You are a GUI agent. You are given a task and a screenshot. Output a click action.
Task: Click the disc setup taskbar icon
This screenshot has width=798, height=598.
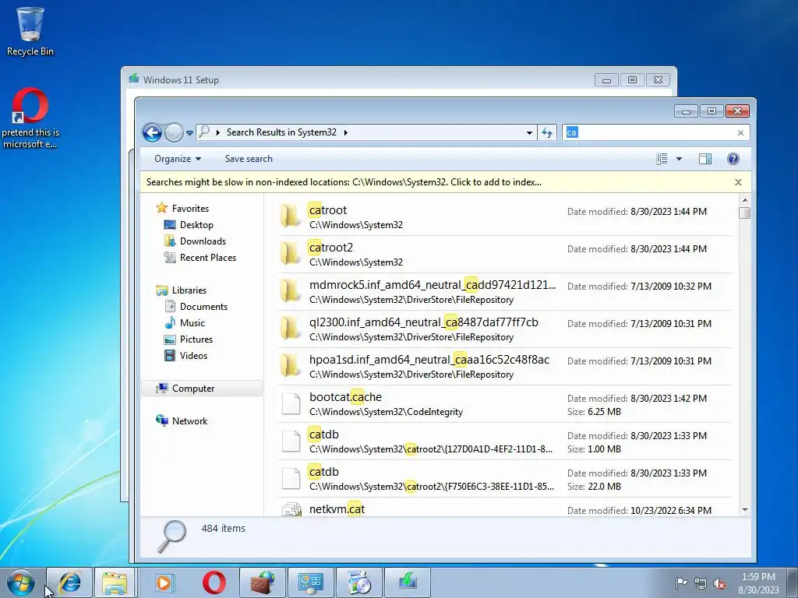click(359, 582)
